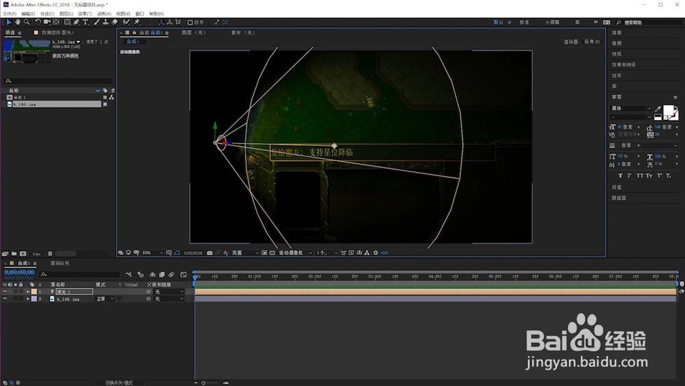
Task: Select the Selection arrow tool
Action: (x=8, y=22)
